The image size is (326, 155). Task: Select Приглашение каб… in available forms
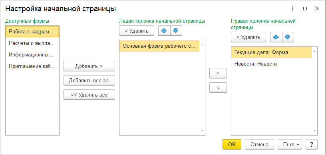coord(32,66)
